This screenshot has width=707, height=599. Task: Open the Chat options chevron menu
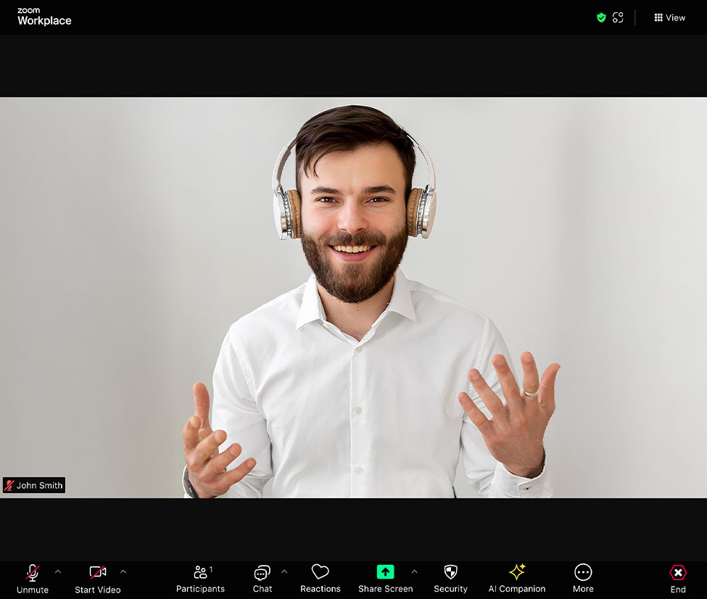tap(284, 571)
